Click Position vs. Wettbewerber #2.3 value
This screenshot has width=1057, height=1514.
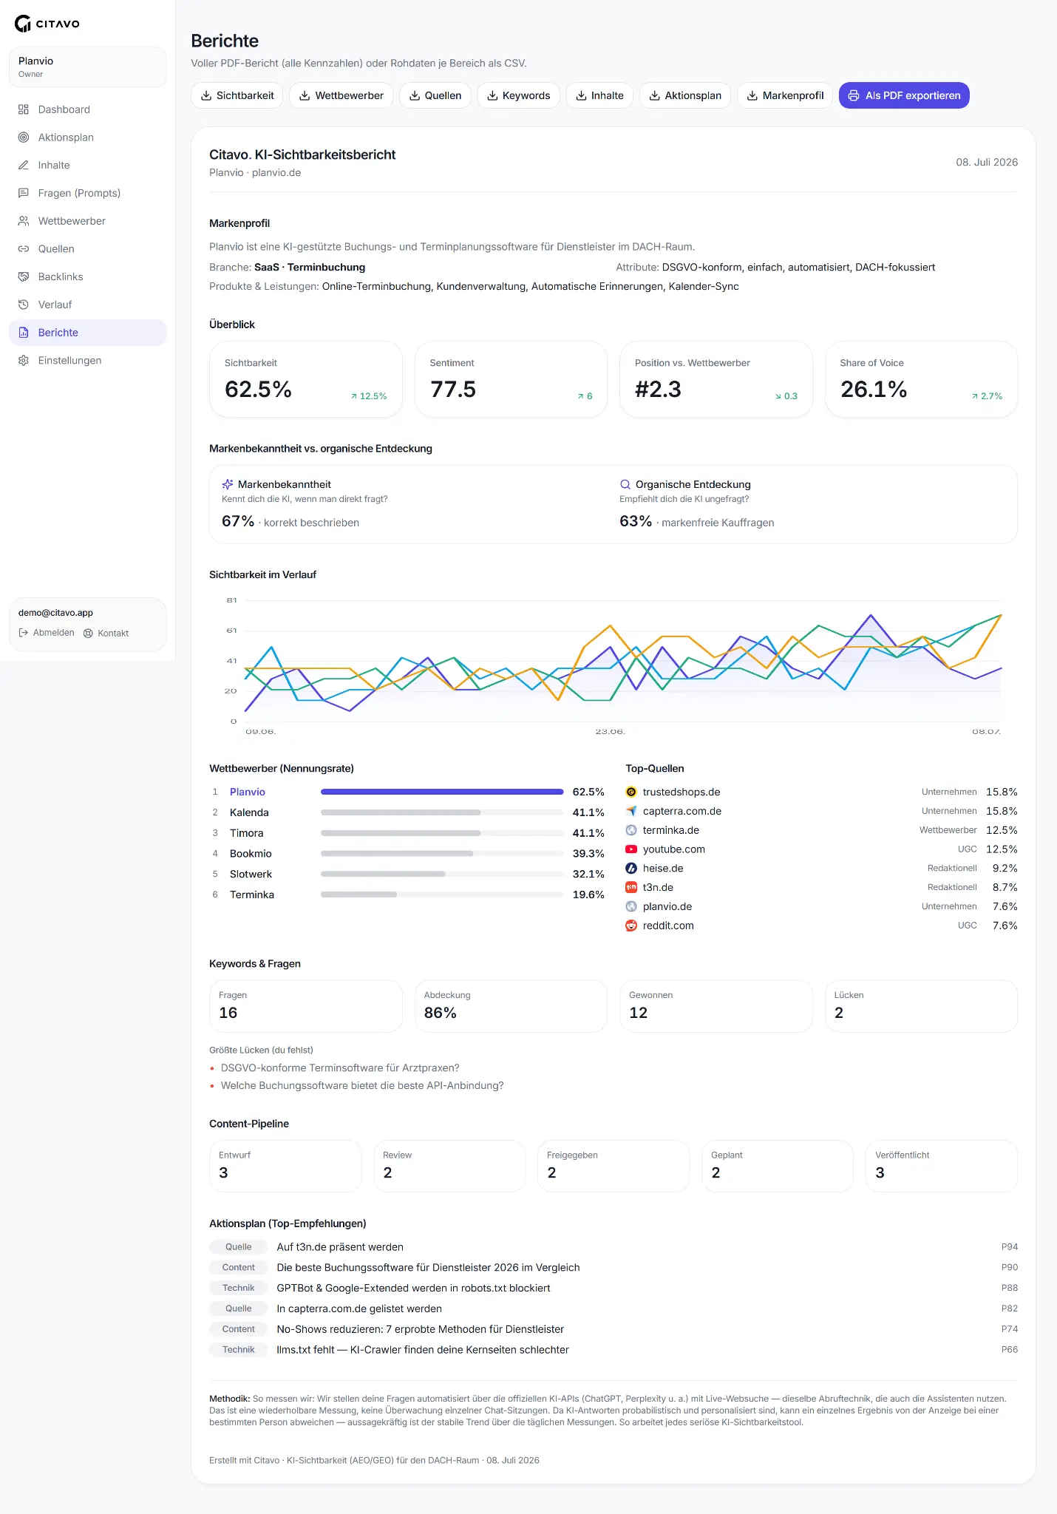[x=658, y=390]
